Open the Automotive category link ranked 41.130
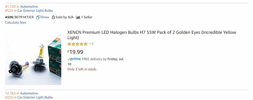The height and width of the screenshot is (100, 253). [29, 7]
